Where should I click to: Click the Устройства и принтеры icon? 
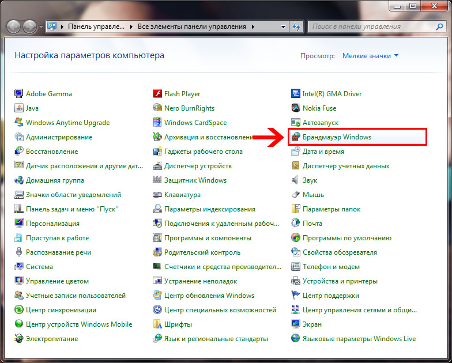pos(295,281)
